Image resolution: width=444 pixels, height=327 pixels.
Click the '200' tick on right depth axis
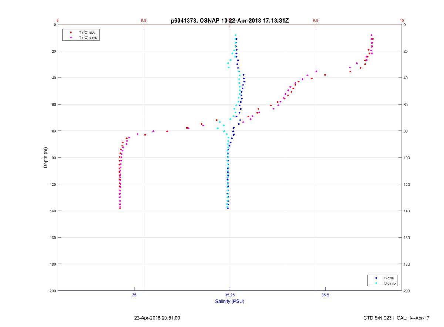[x=407, y=291]
